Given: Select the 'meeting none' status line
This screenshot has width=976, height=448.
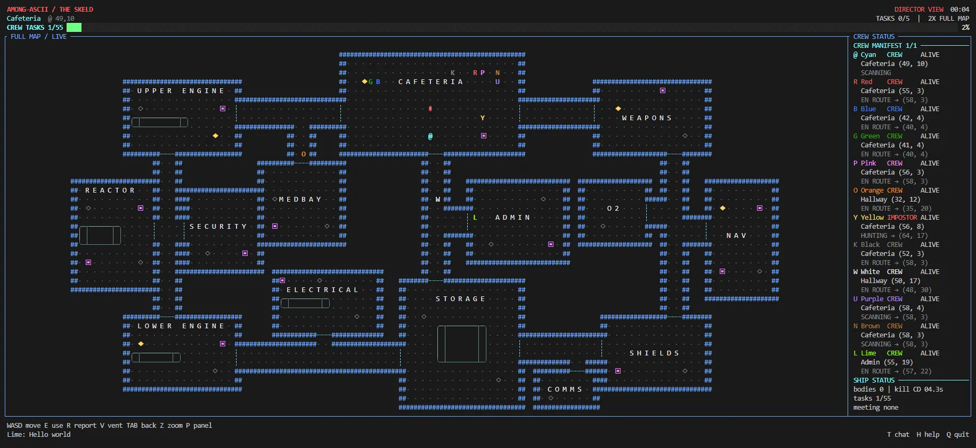Looking at the screenshot, I should [x=876, y=408].
